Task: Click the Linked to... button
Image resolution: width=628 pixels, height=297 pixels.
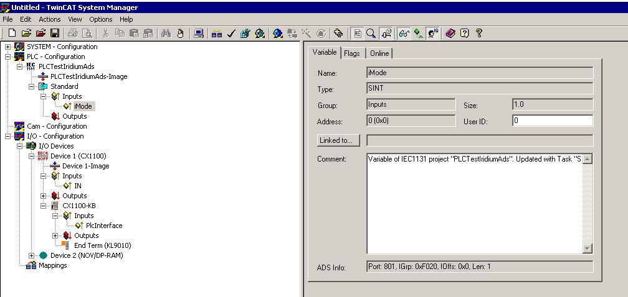Action: click(x=338, y=140)
